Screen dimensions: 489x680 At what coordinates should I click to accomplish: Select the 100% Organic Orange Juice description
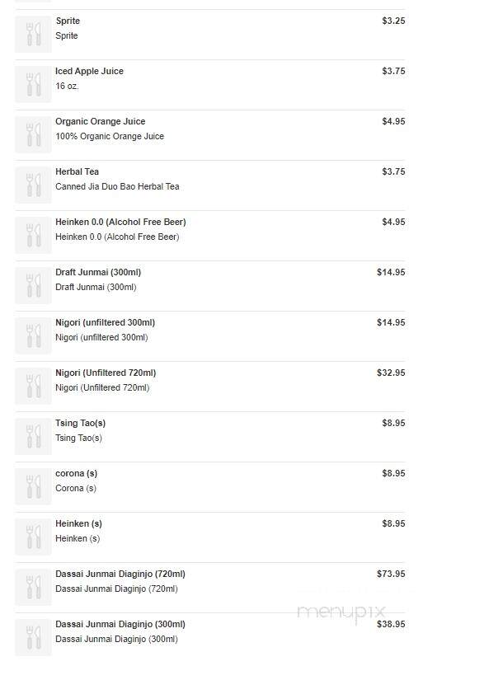(x=110, y=136)
